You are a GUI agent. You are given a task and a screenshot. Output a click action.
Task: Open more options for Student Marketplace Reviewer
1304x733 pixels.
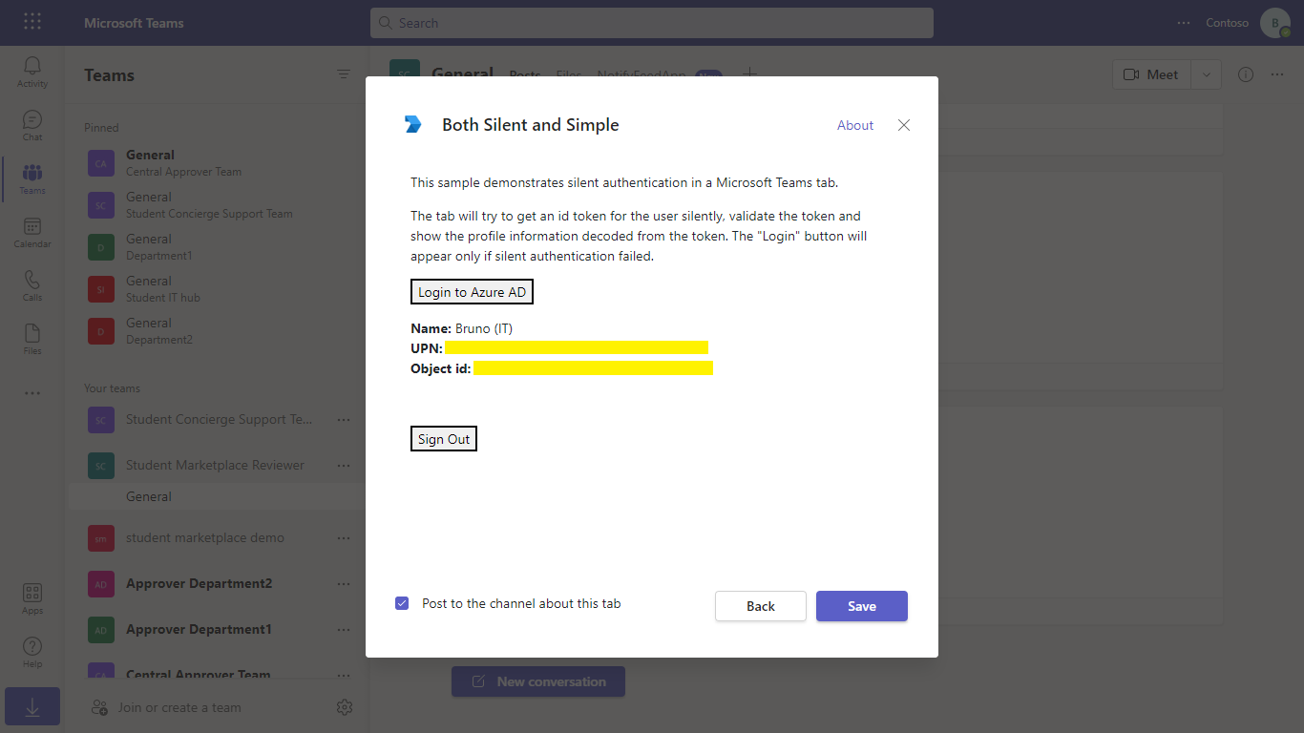click(x=344, y=465)
